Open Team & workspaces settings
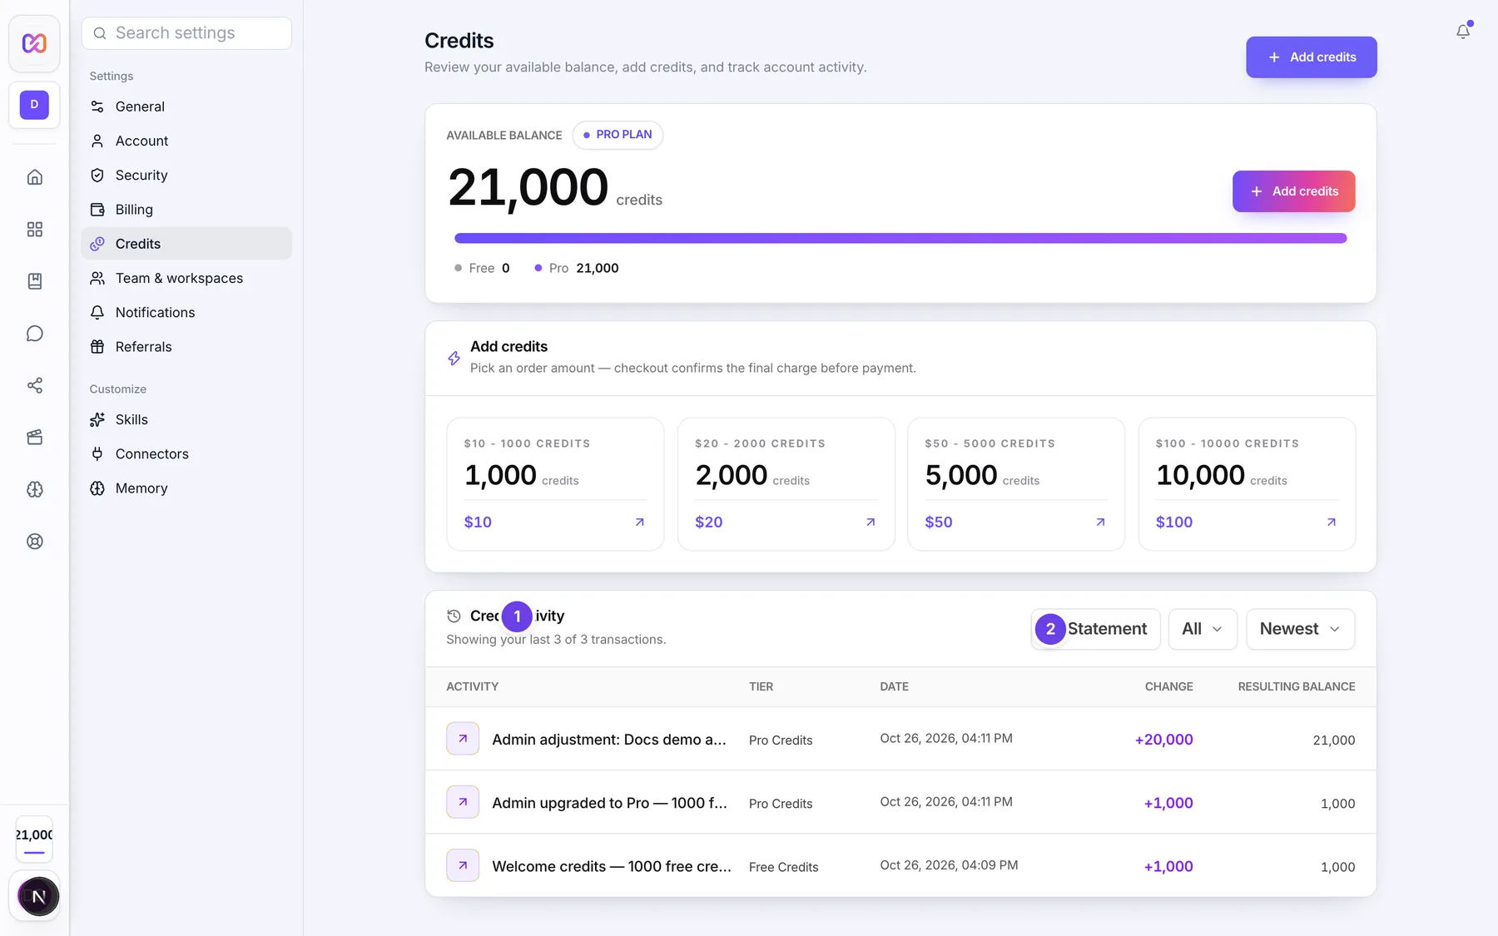 [x=186, y=278]
